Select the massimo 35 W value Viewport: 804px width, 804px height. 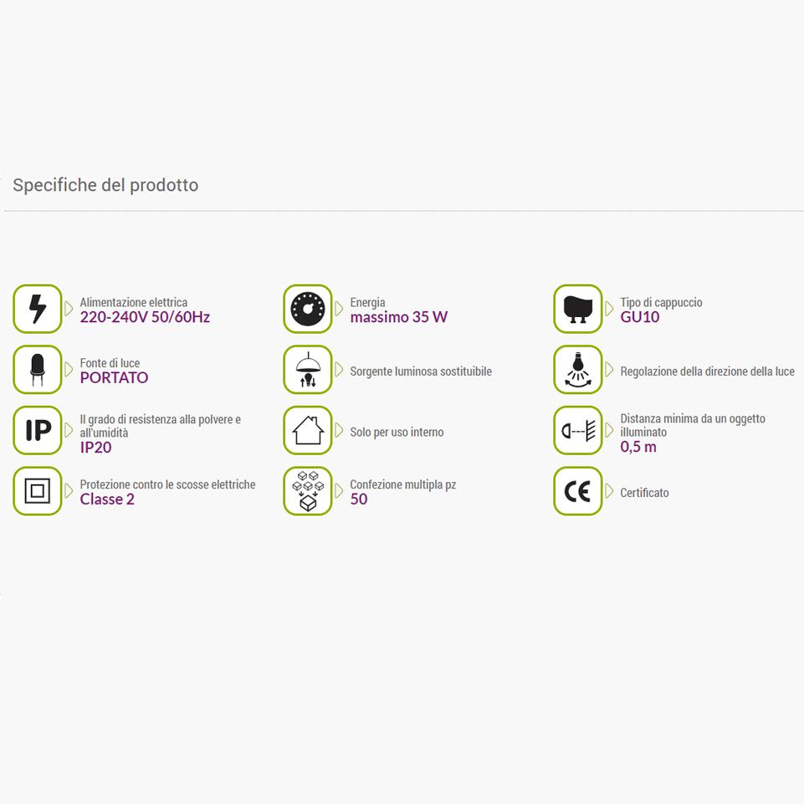[x=399, y=317]
